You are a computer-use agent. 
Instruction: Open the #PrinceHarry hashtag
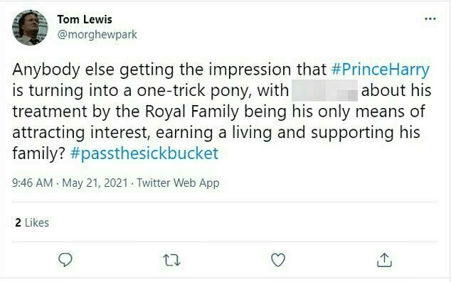(381, 70)
